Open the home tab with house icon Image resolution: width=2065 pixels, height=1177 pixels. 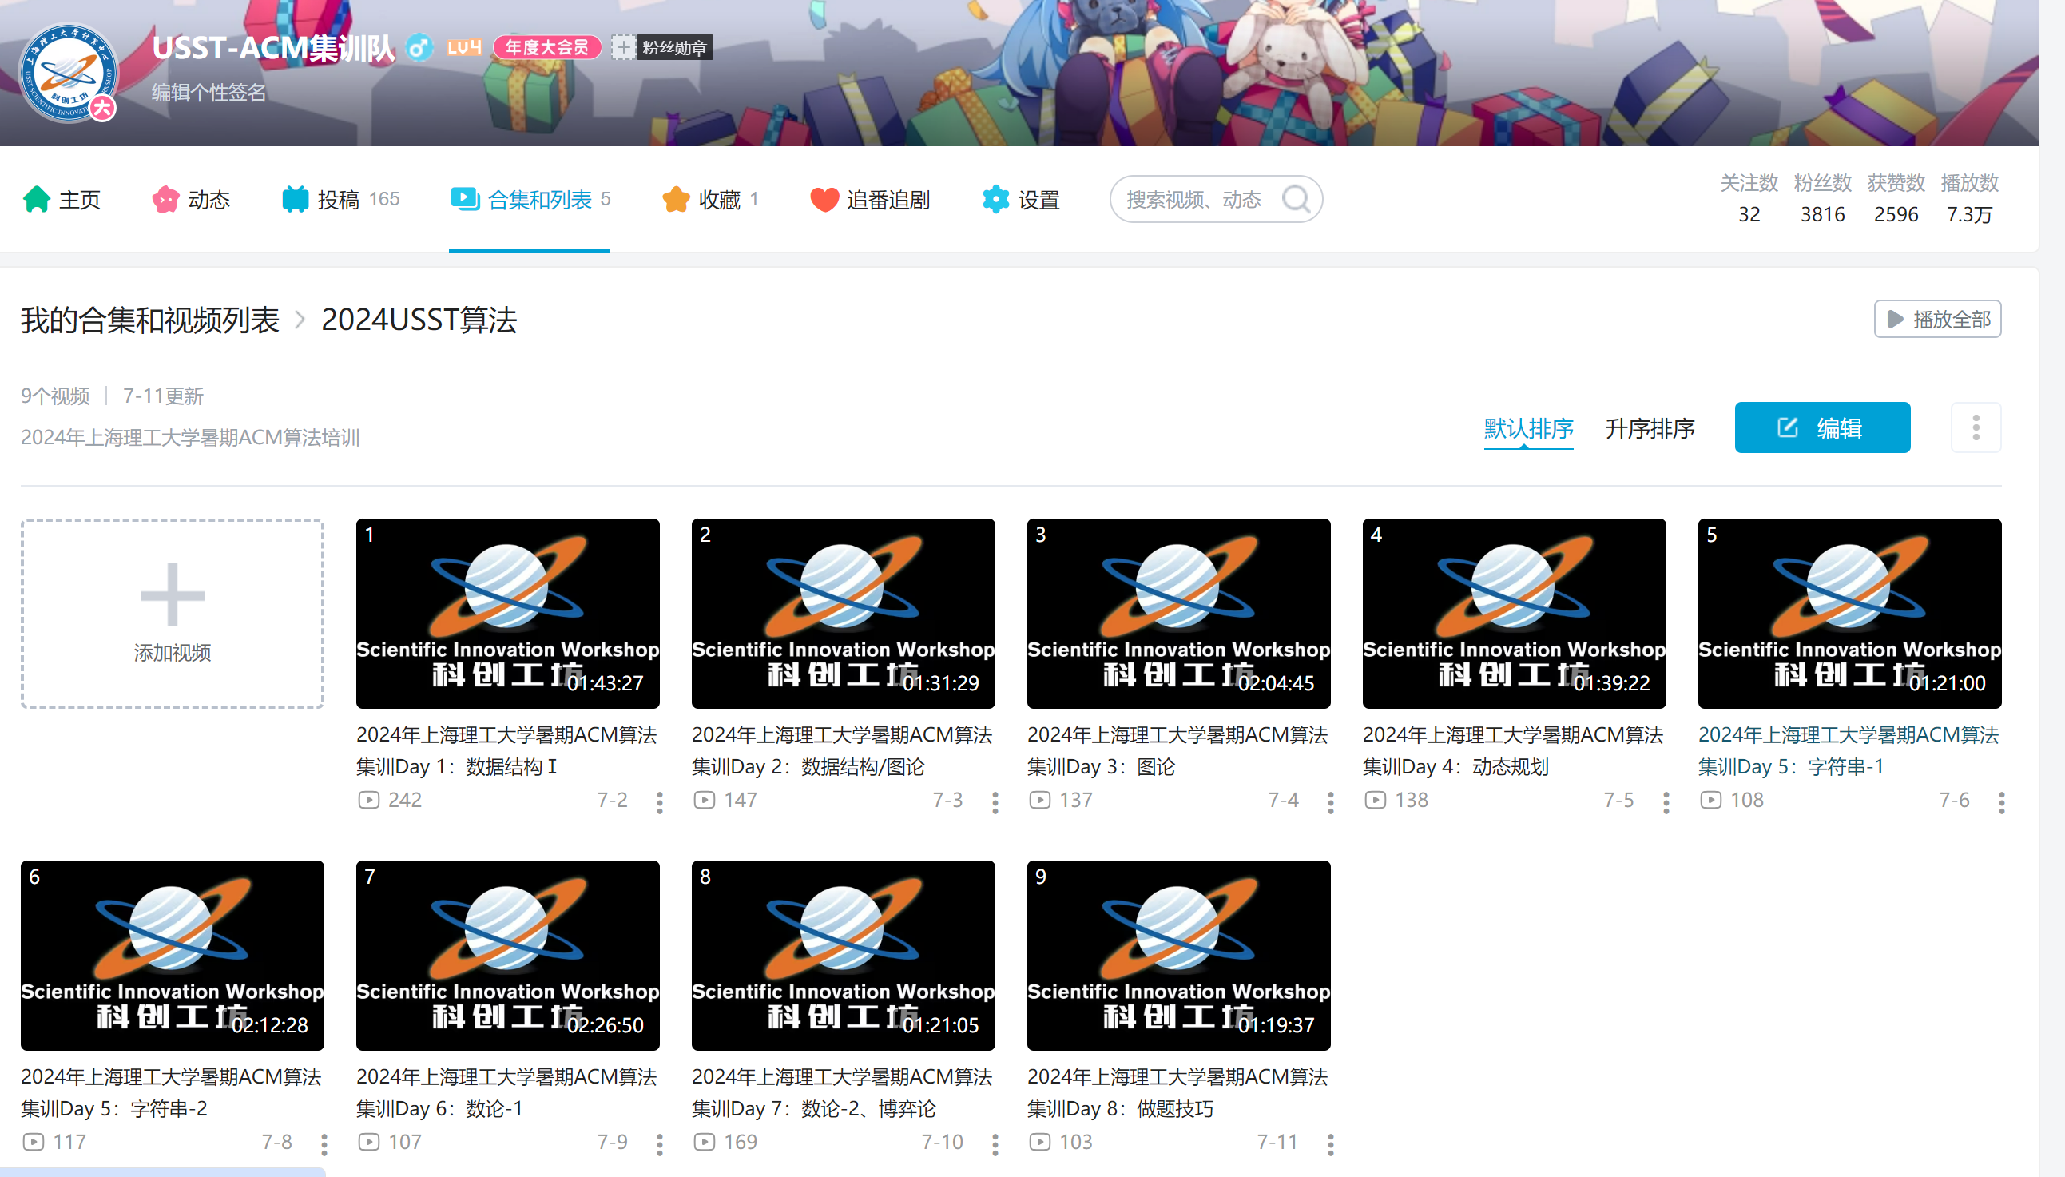tap(62, 199)
